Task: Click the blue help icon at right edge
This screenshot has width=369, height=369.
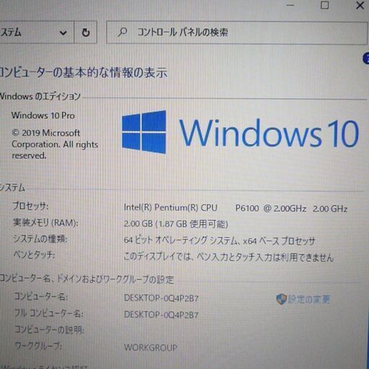Action: [x=366, y=58]
